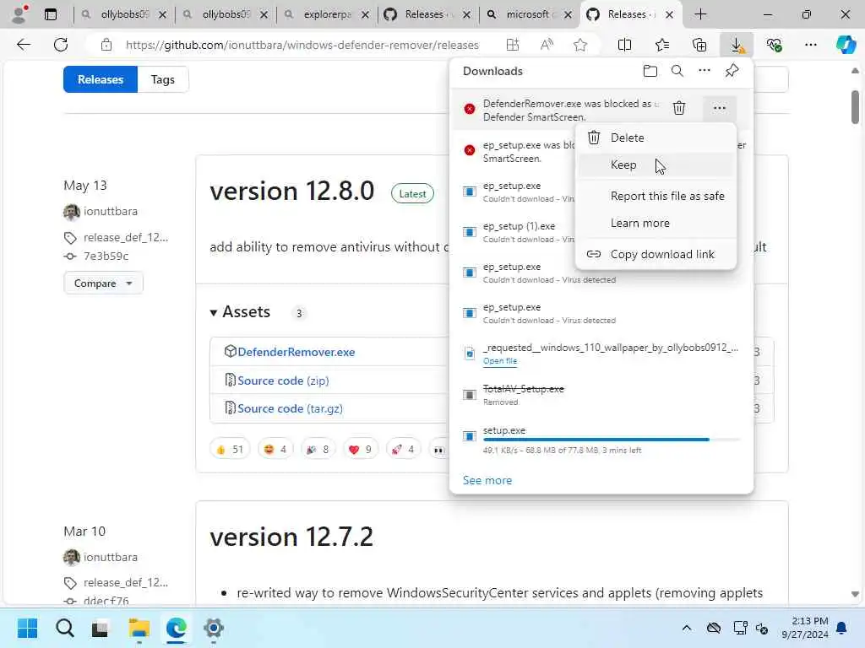This screenshot has height=648, width=865.
Task: Click Edge Copilot icon in toolbar
Action: tap(846, 45)
